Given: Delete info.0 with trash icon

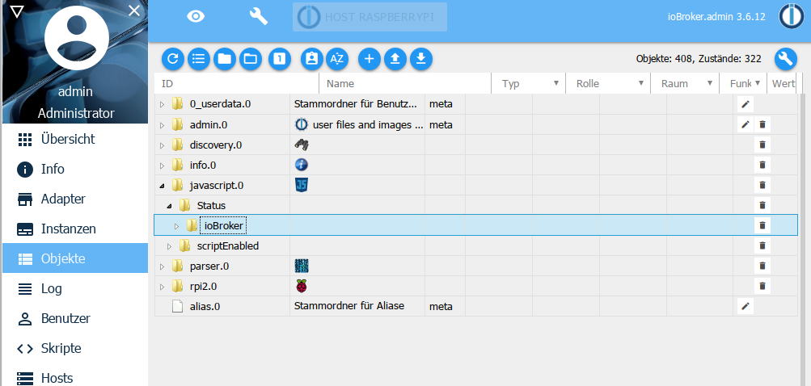Looking at the screenshot, I should click(x=762, y=165).
